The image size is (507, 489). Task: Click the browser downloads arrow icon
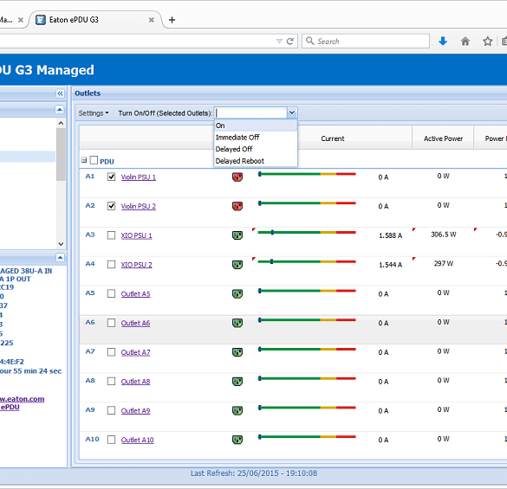[x=443, y=41]
